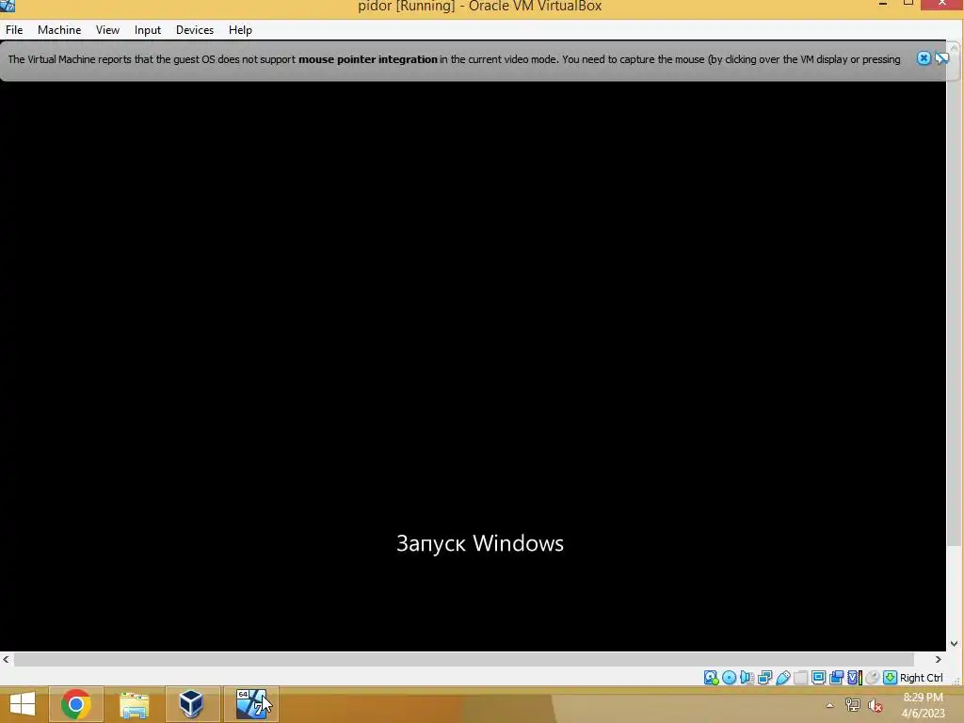Click the horizontal scrollbar right arrow
964x723 pixels.
coord(939,659)
